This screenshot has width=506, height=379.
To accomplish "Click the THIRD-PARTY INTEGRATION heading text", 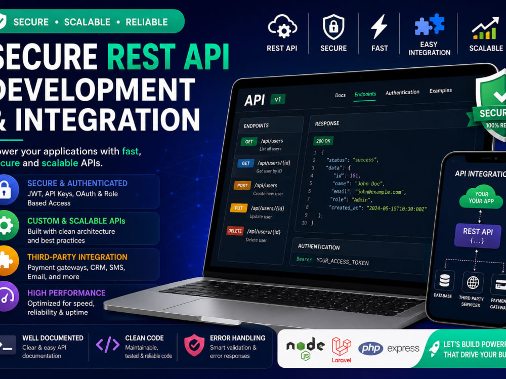I will point(77,257).
